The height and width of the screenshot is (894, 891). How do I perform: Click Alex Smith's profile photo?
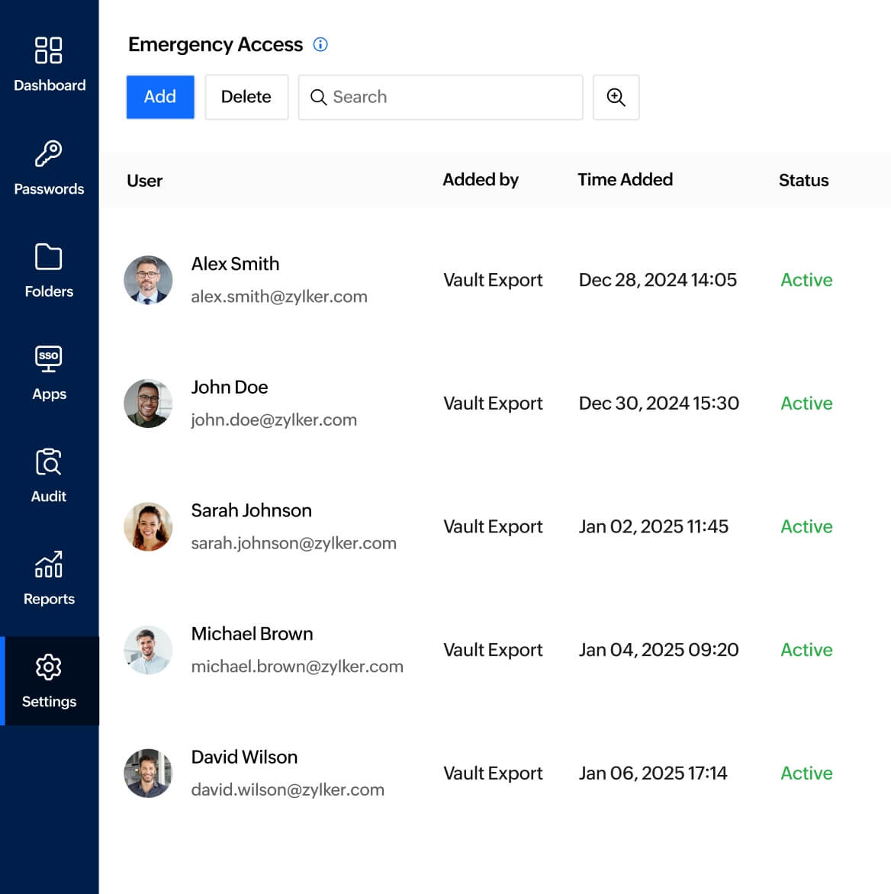tap(148, 280)
